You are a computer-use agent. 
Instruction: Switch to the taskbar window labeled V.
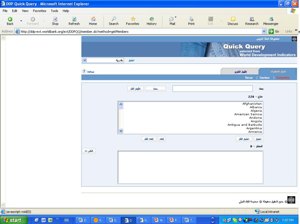(98, 220)
